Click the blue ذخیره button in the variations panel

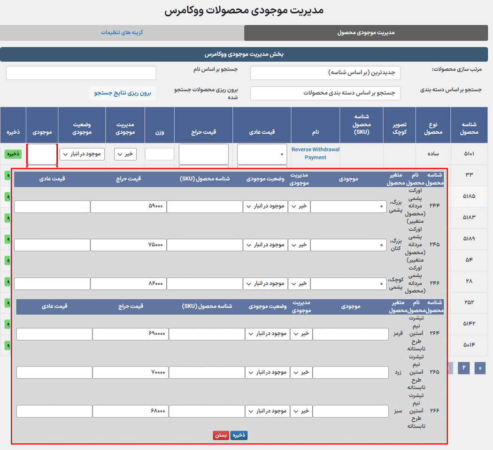pos(239,435)
